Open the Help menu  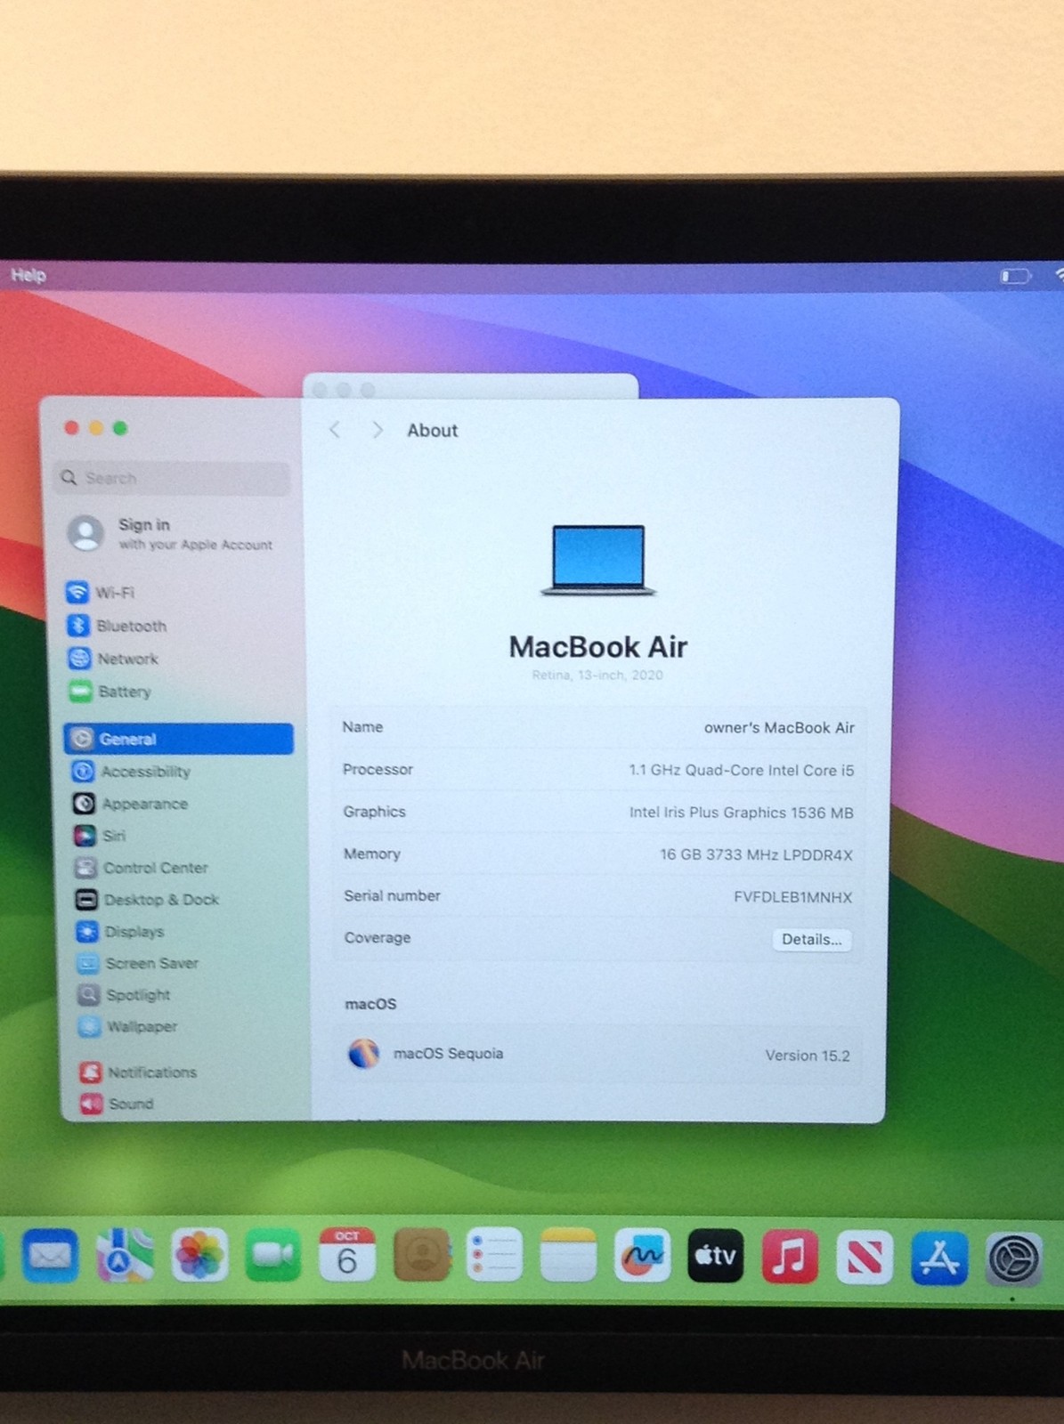click(x=28, y=275)
